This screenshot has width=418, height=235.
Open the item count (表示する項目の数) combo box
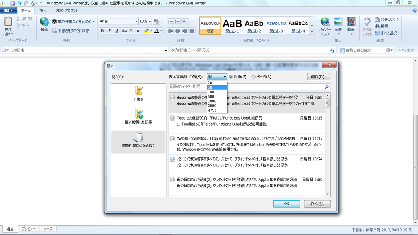click(x=217, y=77)
